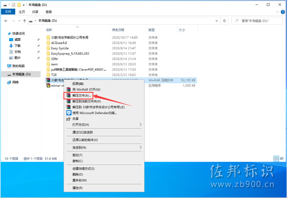
Task: Click the folder icon for IDM
Action: (48, 59)
